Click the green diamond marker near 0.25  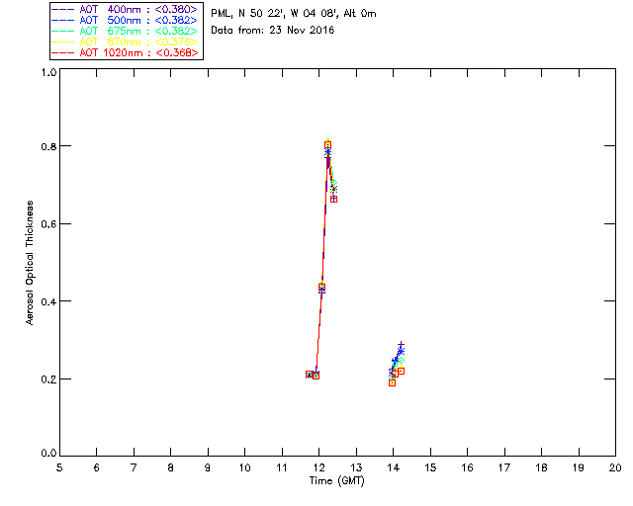(401, 361)
